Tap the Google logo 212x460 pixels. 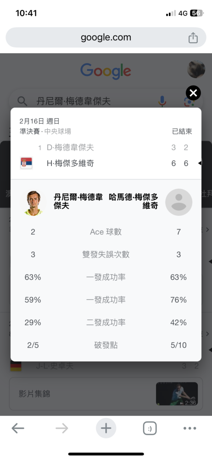coord(106,71)
